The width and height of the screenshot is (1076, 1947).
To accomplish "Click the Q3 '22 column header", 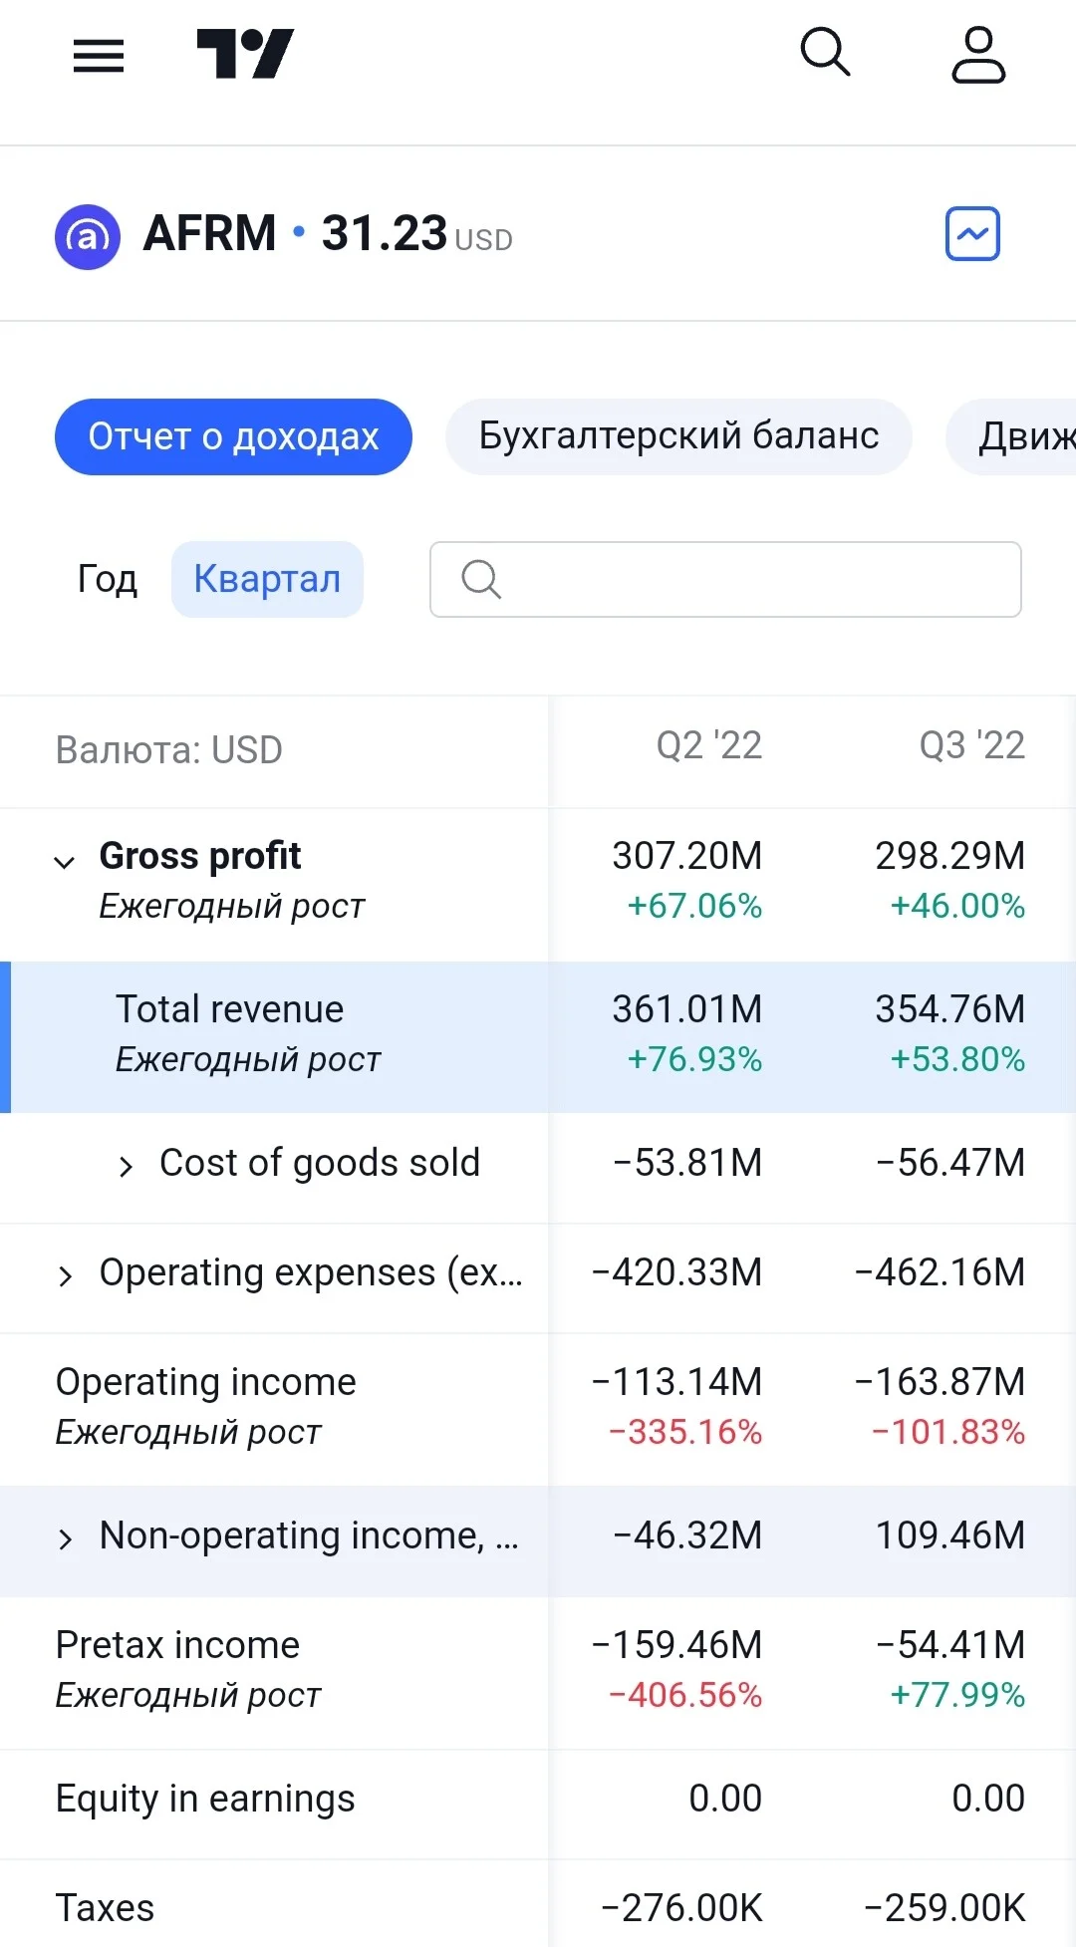I will pos(972,745).
